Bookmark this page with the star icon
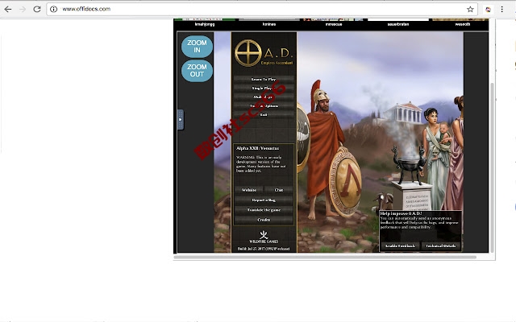This screenshot has width=516, height=322. [470, 9]
